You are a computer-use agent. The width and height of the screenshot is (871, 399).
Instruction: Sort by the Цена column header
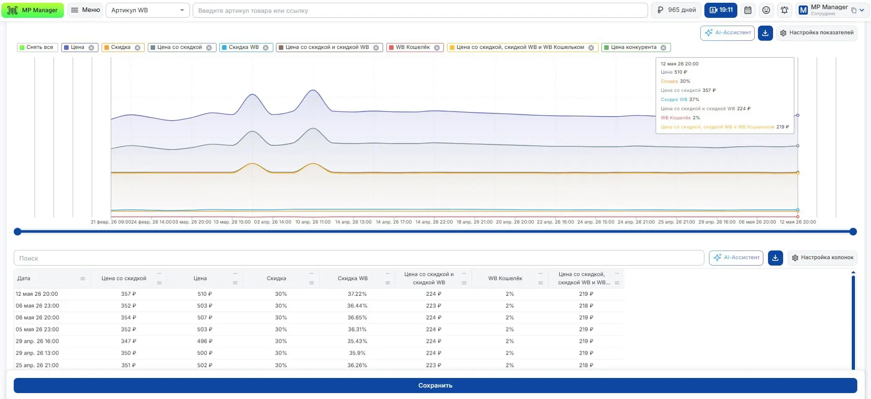[200, 278]
